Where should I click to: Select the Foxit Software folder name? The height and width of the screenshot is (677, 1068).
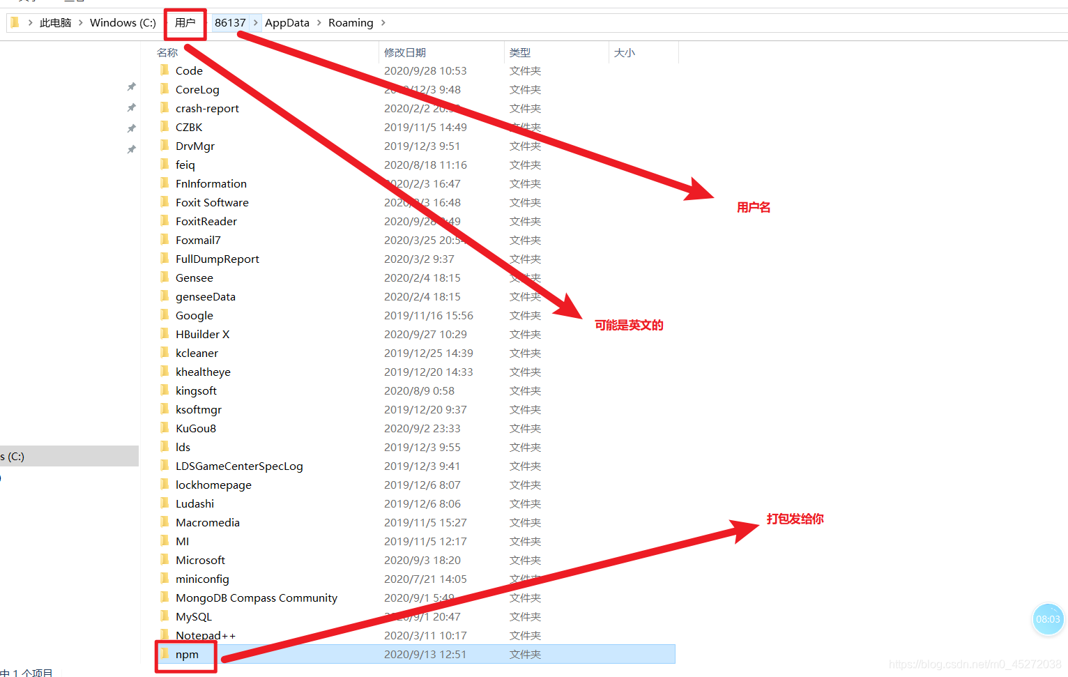pos(212,202)
